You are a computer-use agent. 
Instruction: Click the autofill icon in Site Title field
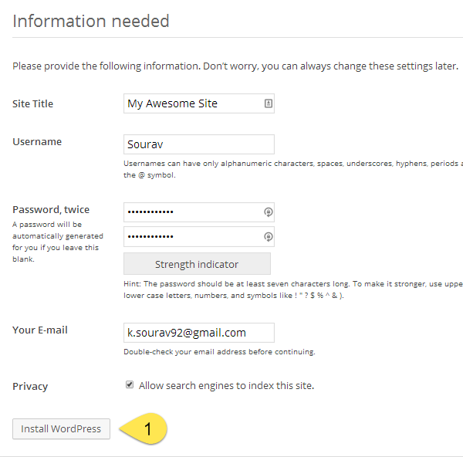point(268,103)
